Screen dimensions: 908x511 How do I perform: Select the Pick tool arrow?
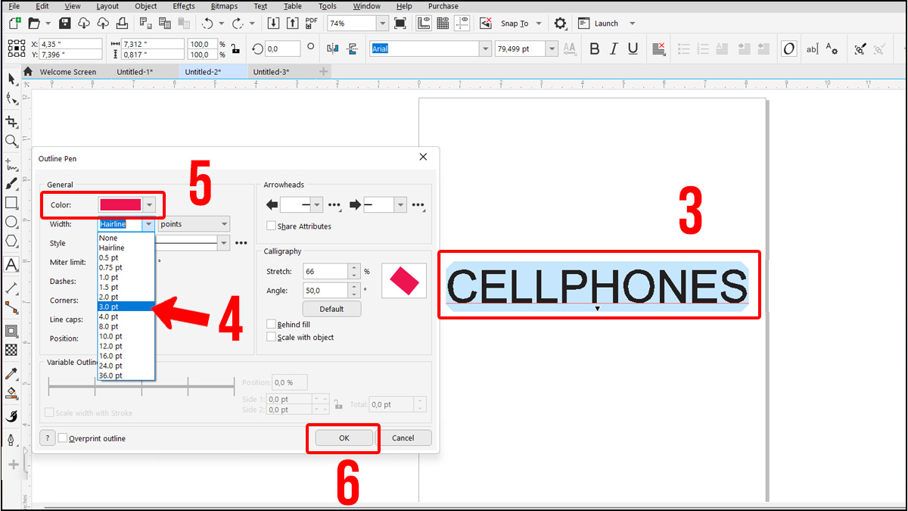[11, 79]
